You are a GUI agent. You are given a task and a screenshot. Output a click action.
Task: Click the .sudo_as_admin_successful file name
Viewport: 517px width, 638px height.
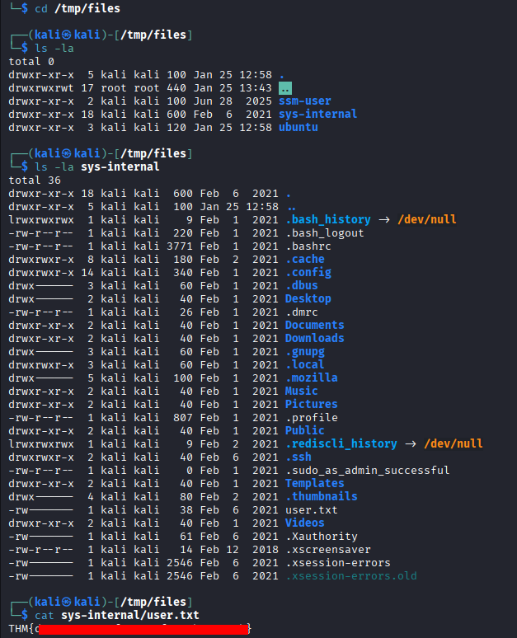click(x=368, y=470)
